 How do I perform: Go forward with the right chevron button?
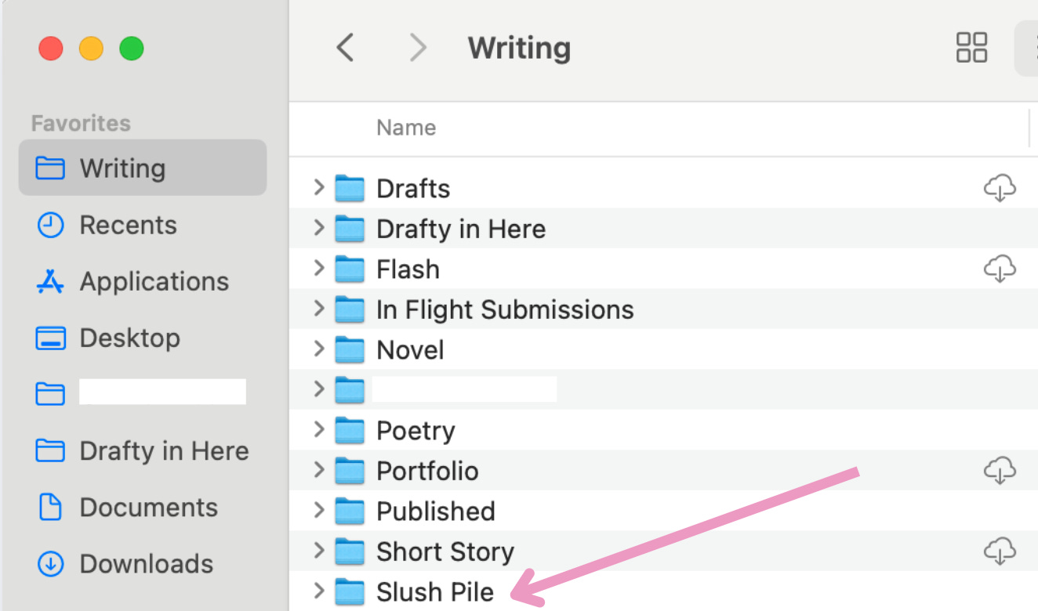(x=419, y=48)
